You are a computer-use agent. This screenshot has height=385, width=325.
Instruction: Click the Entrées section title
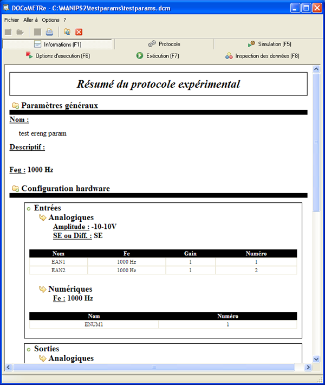coord(47,208)
